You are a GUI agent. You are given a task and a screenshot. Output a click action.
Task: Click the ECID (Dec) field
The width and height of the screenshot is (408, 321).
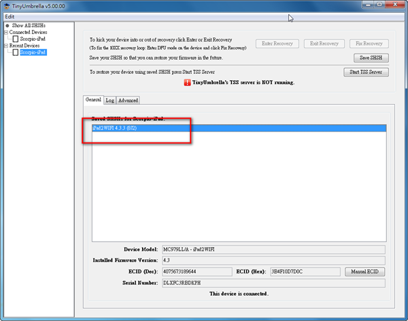coord(197,271)
